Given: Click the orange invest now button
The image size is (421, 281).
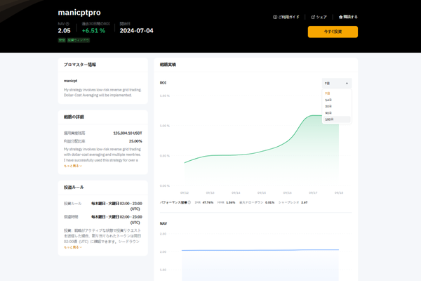Looking at the screenshot, I should 333,32.
